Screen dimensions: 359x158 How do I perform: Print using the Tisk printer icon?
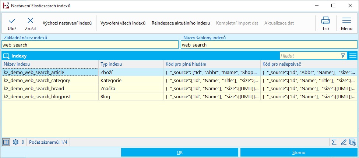[x=326, y=21]
